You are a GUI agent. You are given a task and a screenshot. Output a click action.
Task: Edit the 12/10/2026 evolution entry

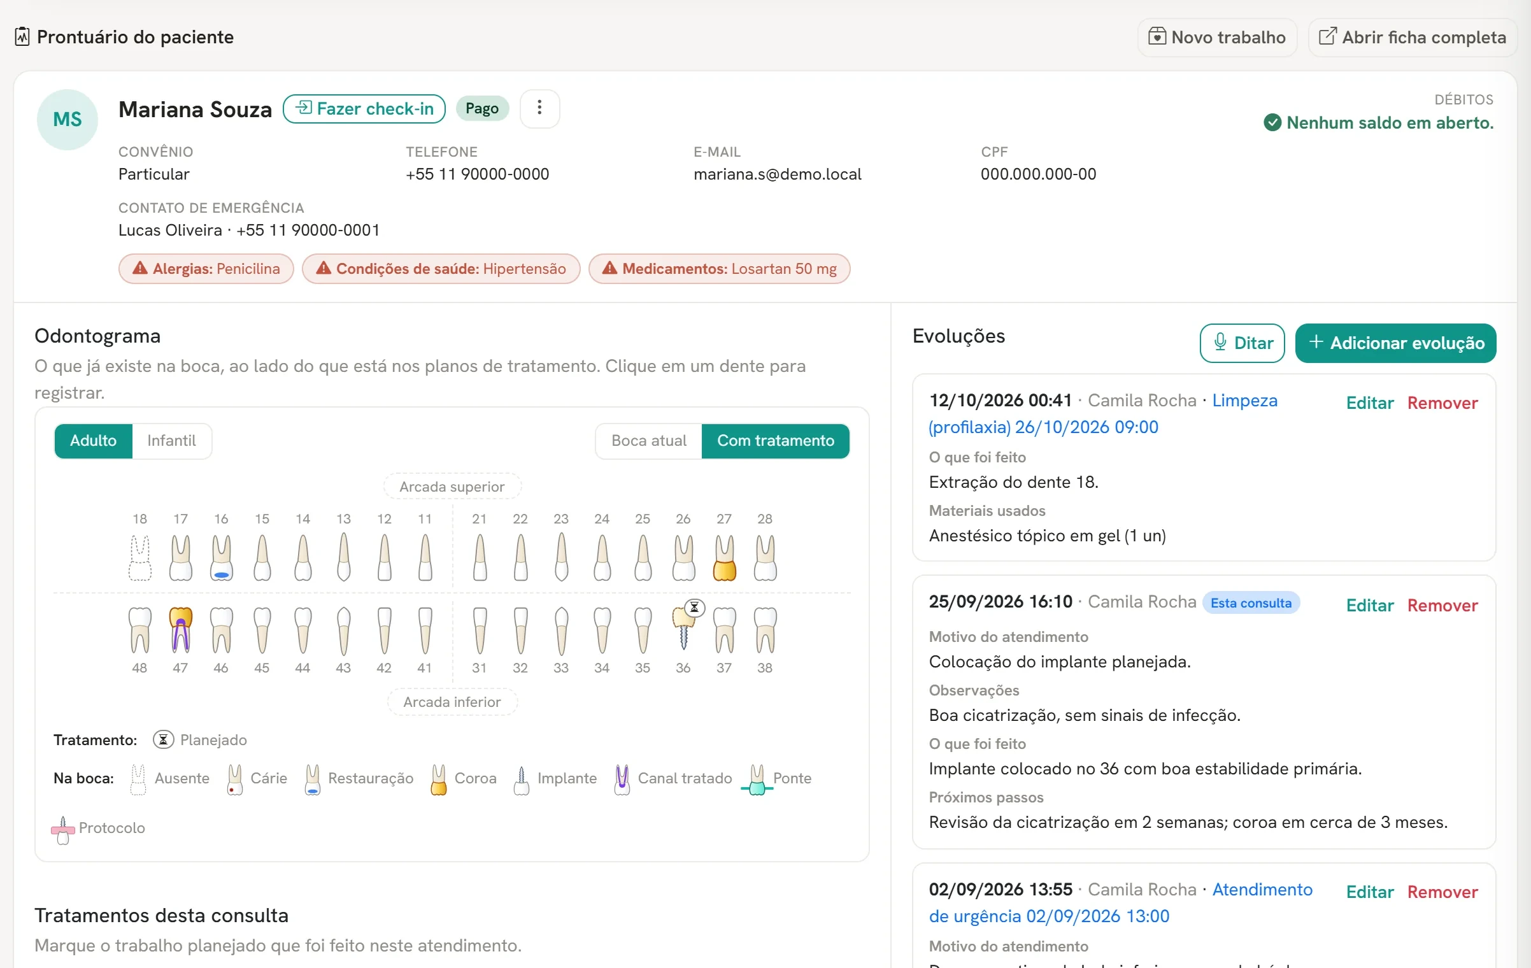pos(1370,403)
